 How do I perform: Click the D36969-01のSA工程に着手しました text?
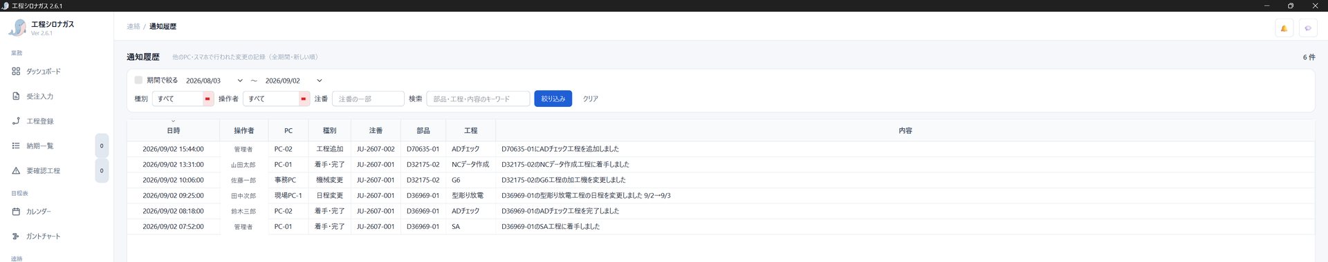[x=551, y=227]
